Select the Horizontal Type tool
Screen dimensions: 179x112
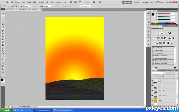point(3,57)
